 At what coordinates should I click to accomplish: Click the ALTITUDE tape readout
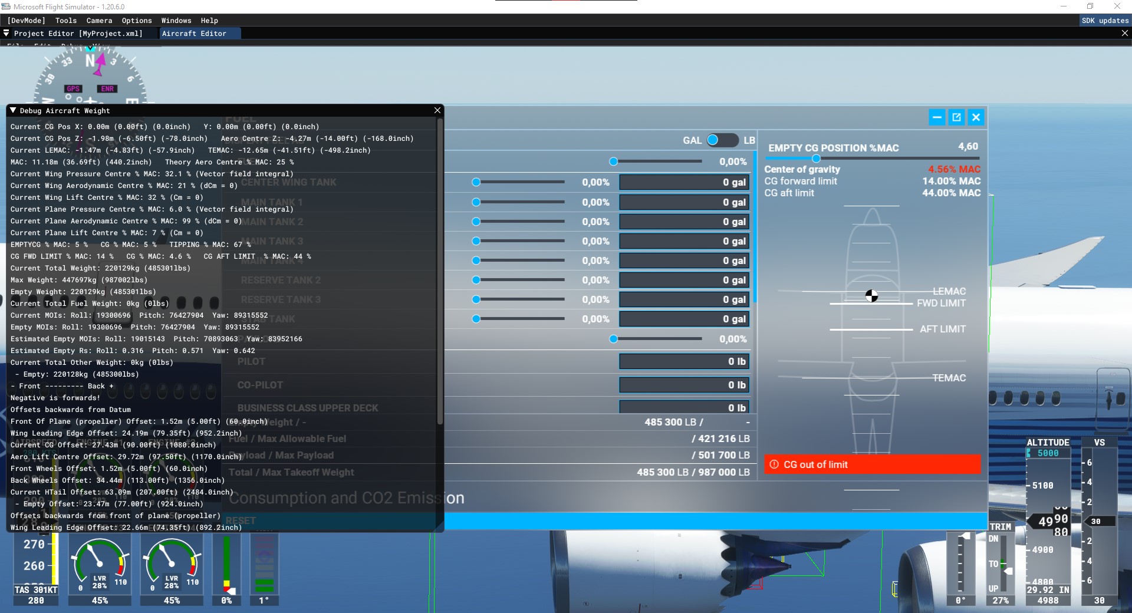point(1048,521)
